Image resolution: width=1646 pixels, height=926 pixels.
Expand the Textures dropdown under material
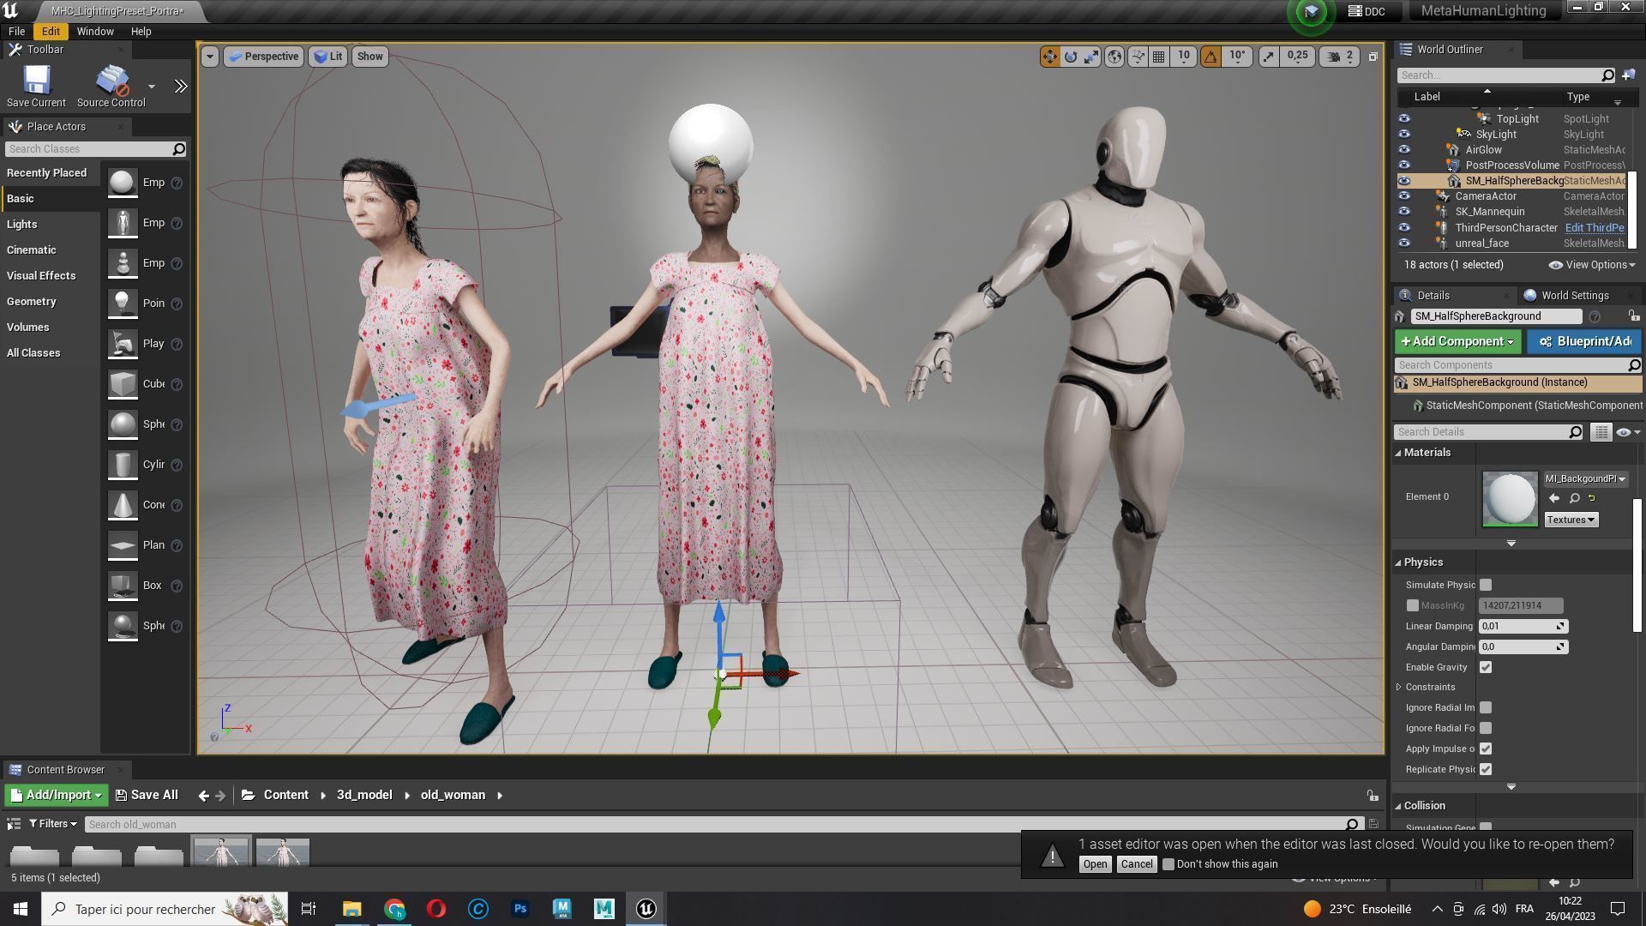[1571, 520]
